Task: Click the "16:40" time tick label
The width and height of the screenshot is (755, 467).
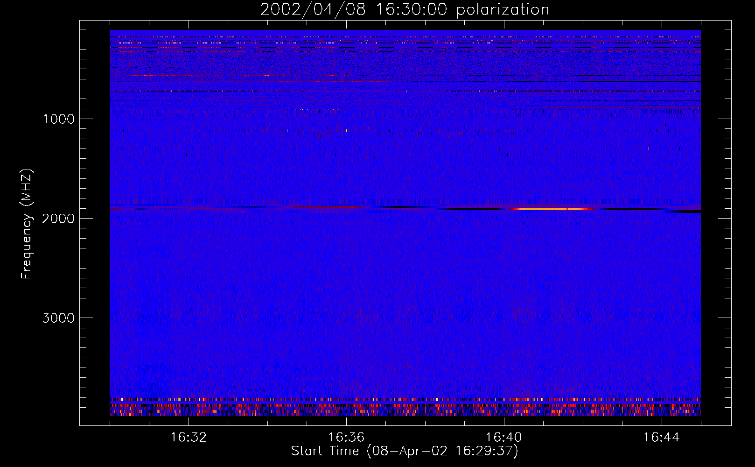Action: (x=504, y=438)
